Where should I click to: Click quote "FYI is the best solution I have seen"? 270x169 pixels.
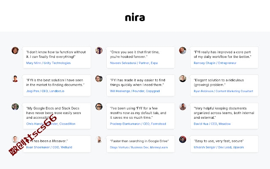click(x=55, y=82)
